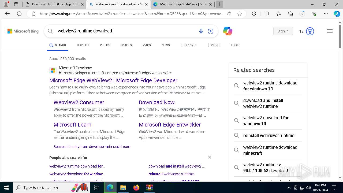Click the reinstall webview2 runtime suggestion under People also search
Screen dimensions: 343x193
pos(171,174)
